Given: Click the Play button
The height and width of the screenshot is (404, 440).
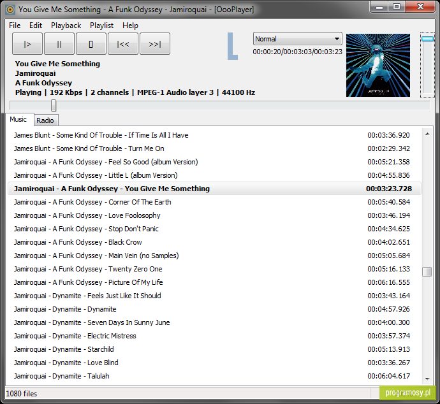Looking at the screenshot, I should 27,44.
